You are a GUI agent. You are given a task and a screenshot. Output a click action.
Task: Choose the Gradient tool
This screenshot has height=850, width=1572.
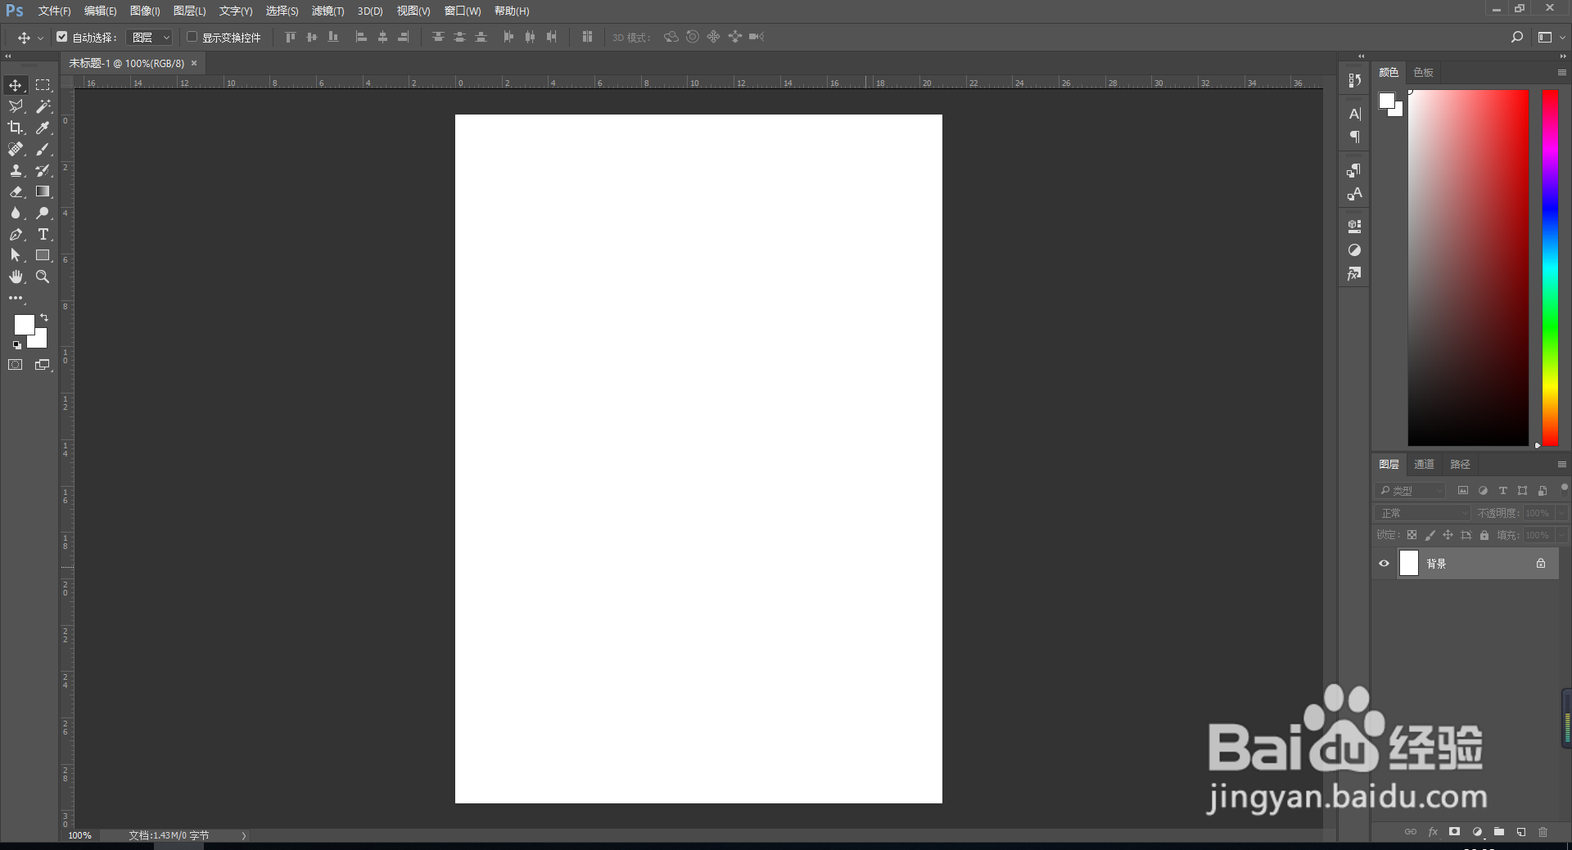43,191
